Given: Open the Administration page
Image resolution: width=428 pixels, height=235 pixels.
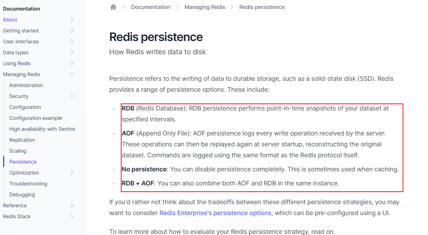Looking at the screenshot, I should pos(26,85).
